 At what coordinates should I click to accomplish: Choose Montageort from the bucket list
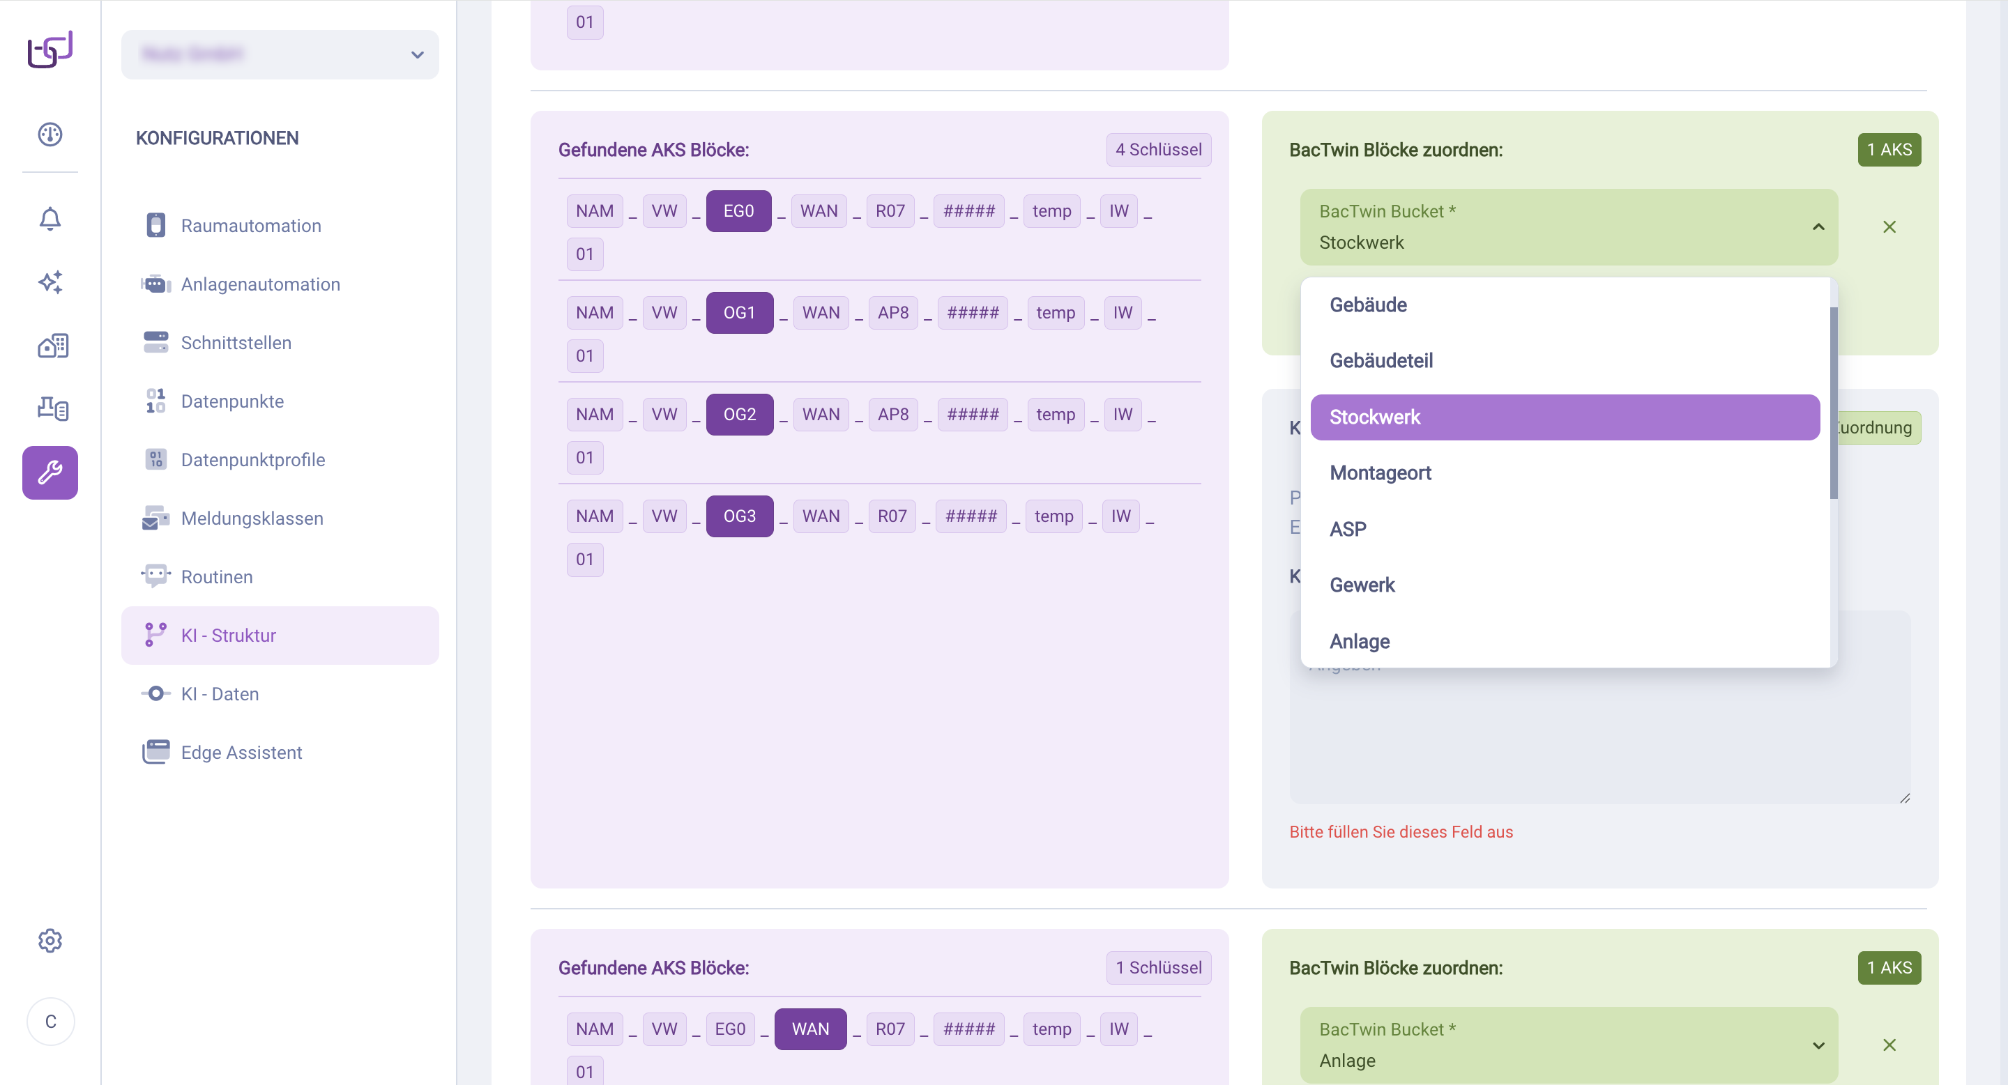(x=1380, y=472)
